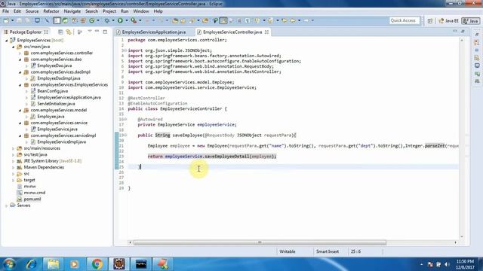Click Collapse All in Package Explorer
Screen dimensions: 483x271
(60, 32)
